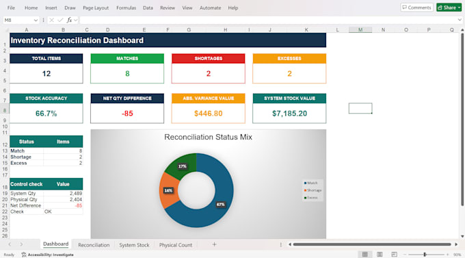Image resolution: width=465 pixels, height=258 pixels.
Task: Open the Share dropdown button
Action: point(449,8)
